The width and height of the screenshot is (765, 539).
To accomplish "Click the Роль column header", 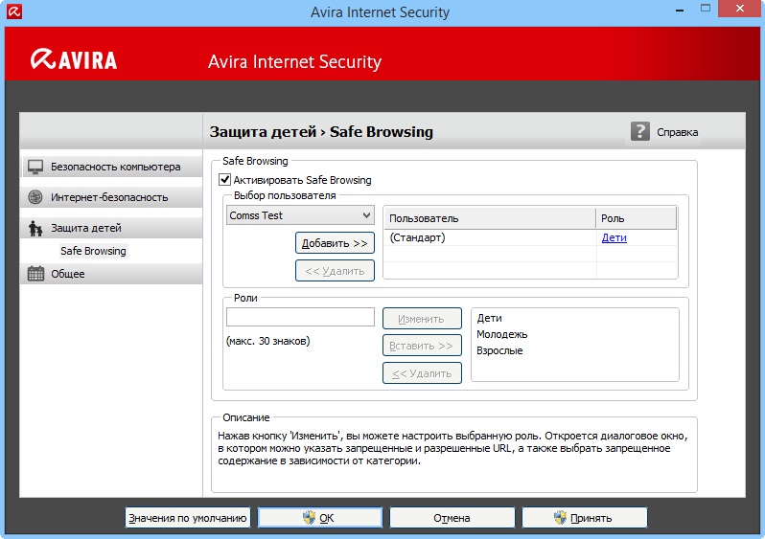I will point(637,218).
